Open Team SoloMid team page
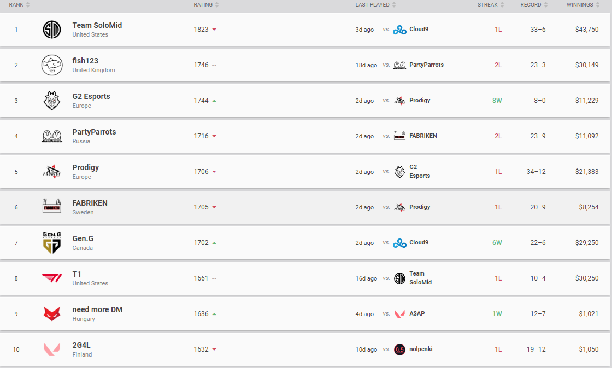 [x=97, y=25]
